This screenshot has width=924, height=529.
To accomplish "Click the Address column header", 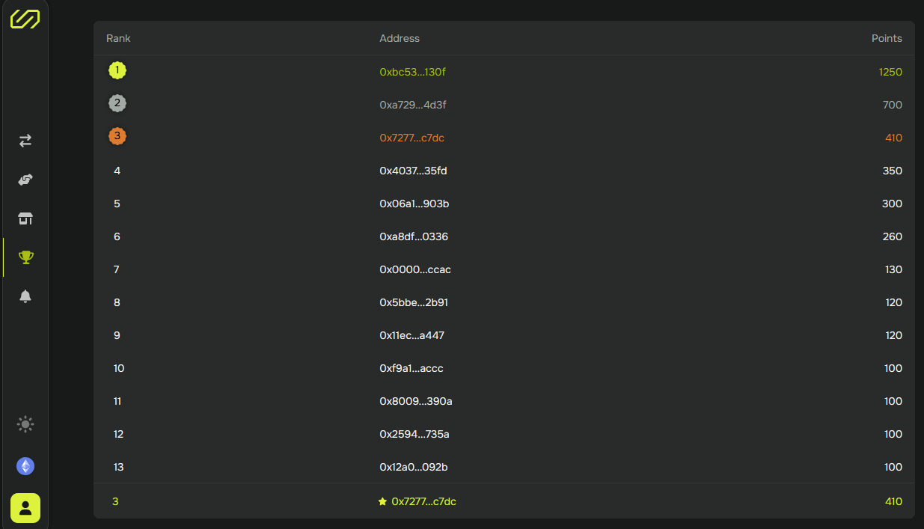I will 400,38.
